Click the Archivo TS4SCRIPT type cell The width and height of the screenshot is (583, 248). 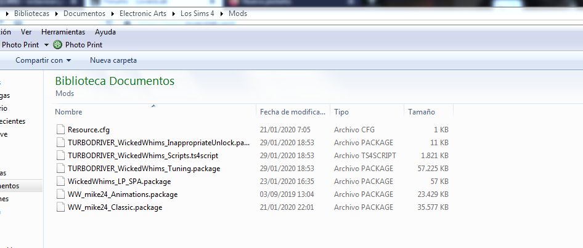coord(365,156)
